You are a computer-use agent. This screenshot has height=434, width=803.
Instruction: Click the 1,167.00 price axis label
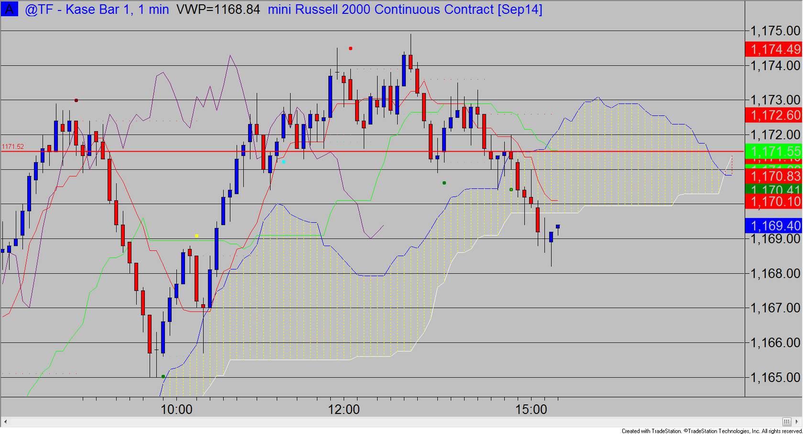coord(775,308)
